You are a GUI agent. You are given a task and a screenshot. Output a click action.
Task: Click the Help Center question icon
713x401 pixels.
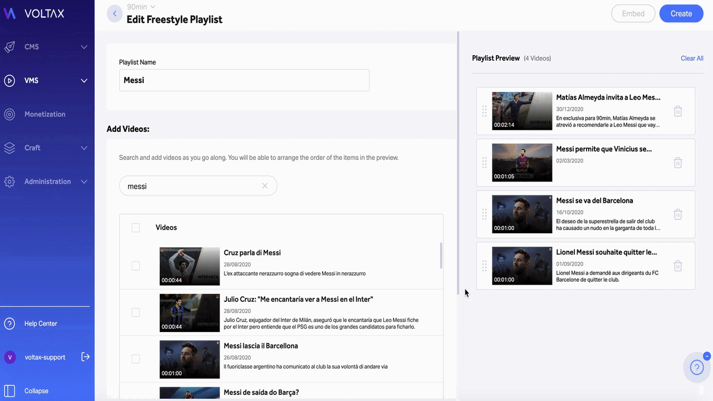9,324
